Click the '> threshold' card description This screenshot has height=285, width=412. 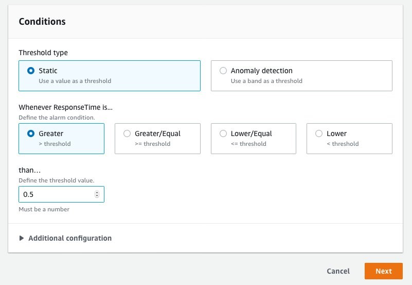pos(55,144)
